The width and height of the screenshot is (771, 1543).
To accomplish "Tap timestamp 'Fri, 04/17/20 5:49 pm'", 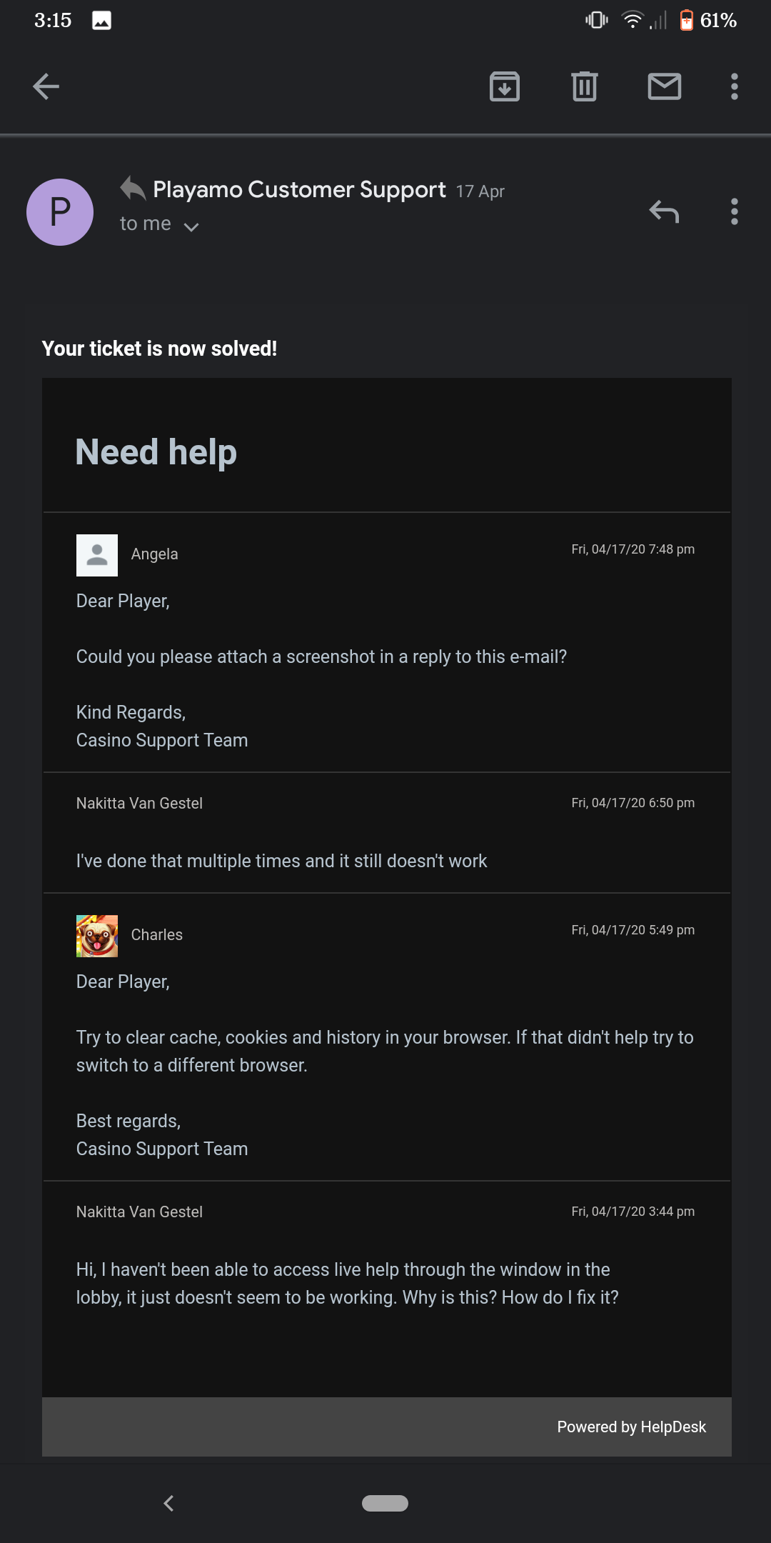I will (633, 930).
